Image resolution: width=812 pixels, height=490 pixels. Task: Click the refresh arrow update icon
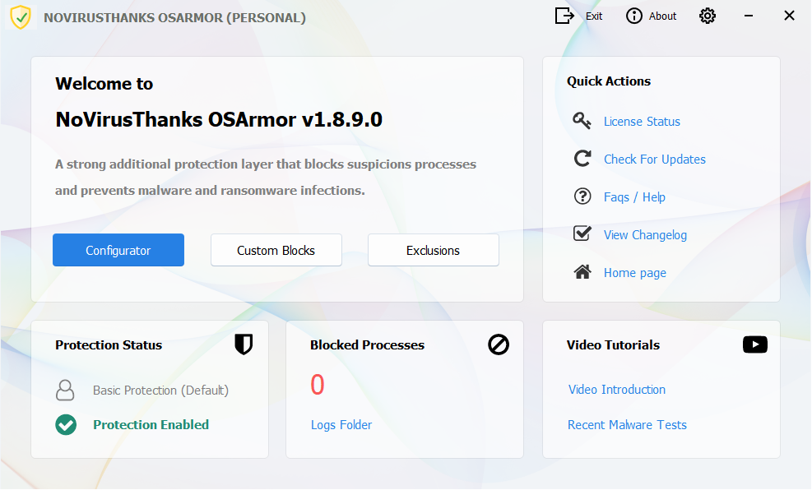(x=582, y=159)
